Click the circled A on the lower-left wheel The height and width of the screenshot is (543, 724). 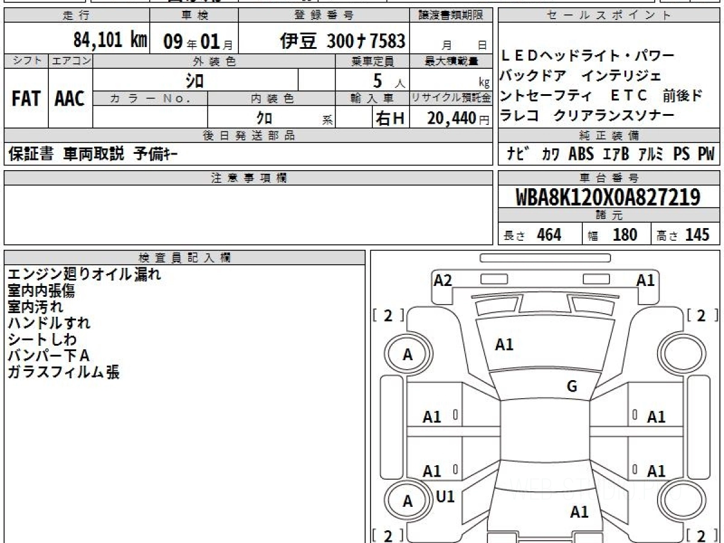tap(408, 501)
